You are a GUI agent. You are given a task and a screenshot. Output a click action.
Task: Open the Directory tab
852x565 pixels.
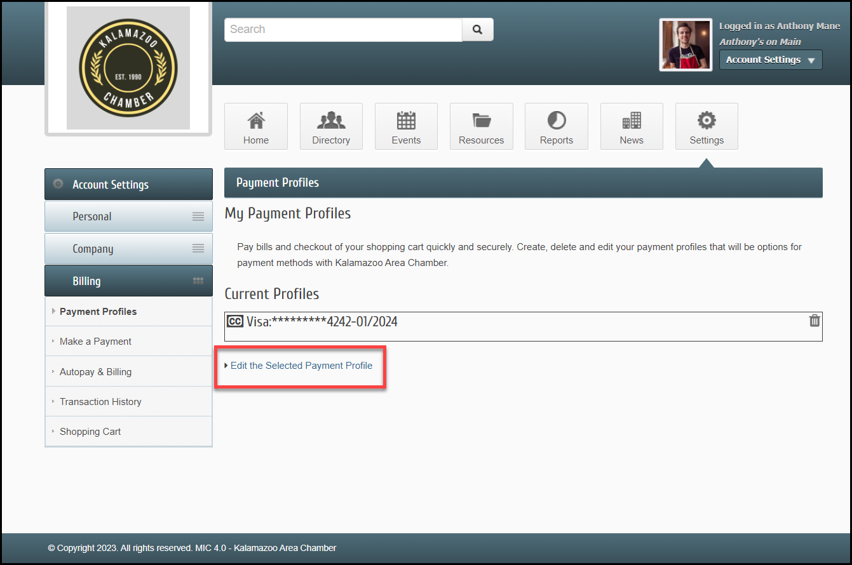pos(331,126)
